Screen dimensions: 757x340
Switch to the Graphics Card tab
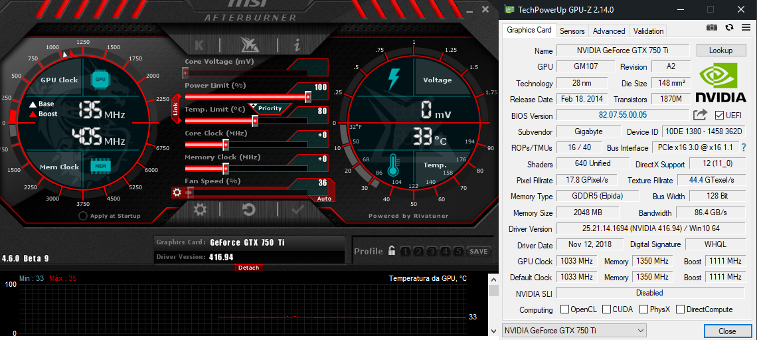pos(529,30)
